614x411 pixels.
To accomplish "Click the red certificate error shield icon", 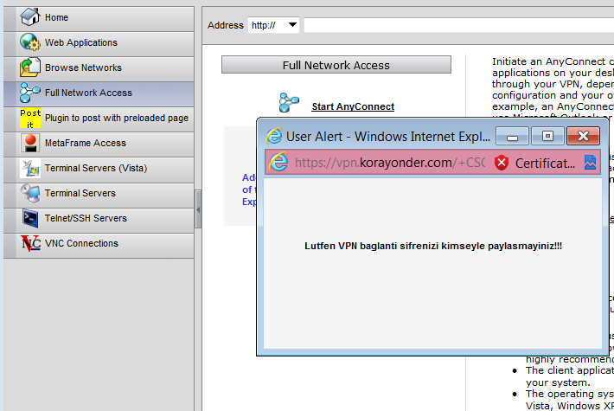I will tap(502, 163).
